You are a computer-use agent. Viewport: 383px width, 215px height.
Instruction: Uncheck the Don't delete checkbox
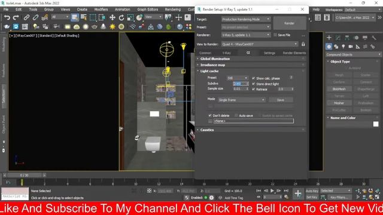point(210,115)
